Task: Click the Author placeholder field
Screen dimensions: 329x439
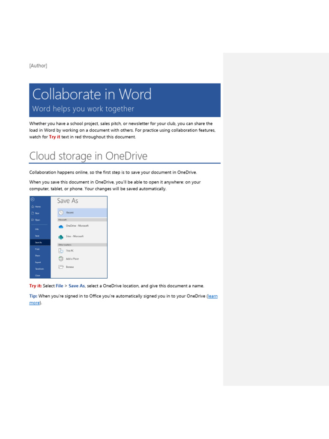Action: click(x=38, y=66)
